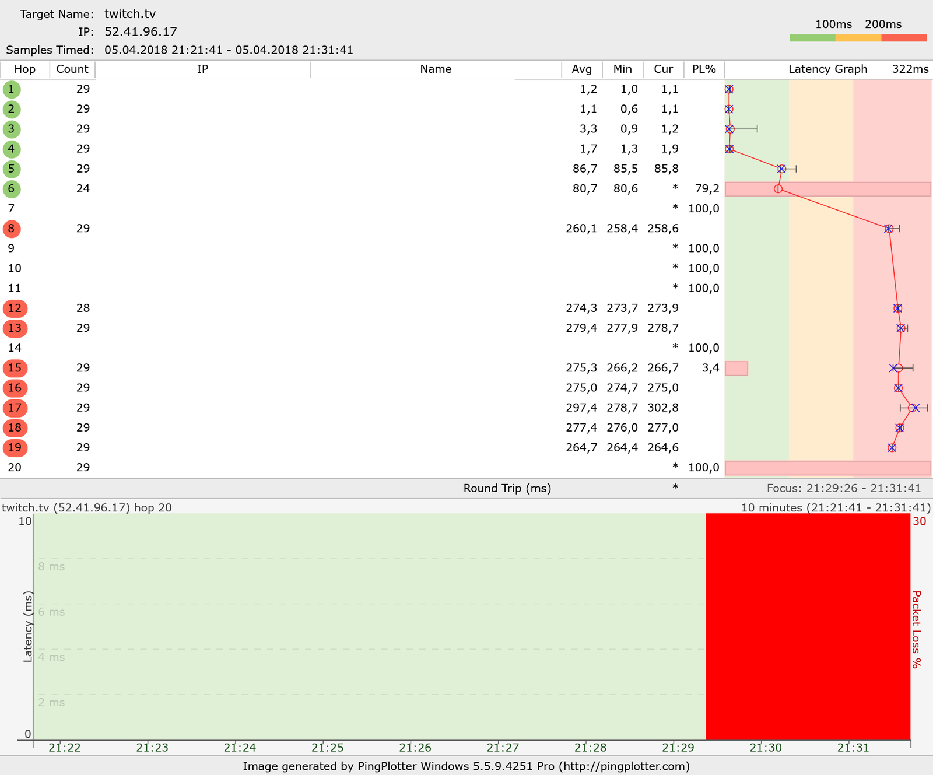Click hop 6 packet loss bar
Viewport: 933px width, 775px height.
(x=828, y=189)
